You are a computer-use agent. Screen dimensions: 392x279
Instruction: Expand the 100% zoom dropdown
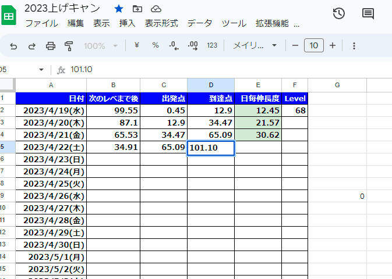100,45
